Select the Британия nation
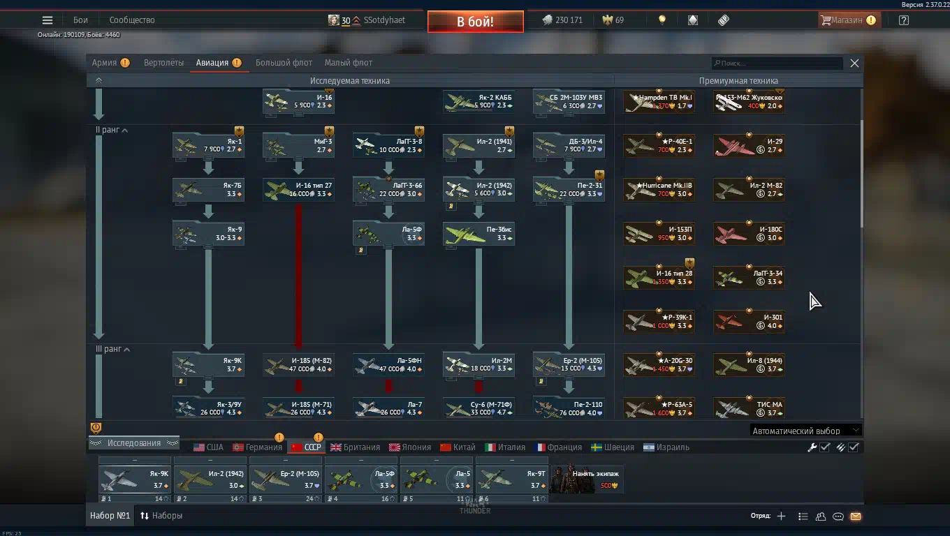The height and width of the screenshot is (536, 950). pos(355,447)
